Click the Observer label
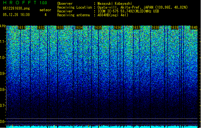The height and width of the screenshot is (128, 201). tap(65, 4)
